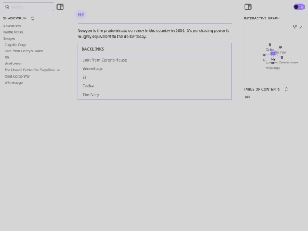Follow The Fairy backlink
The image size is (308, 231).
click(91, 95)
